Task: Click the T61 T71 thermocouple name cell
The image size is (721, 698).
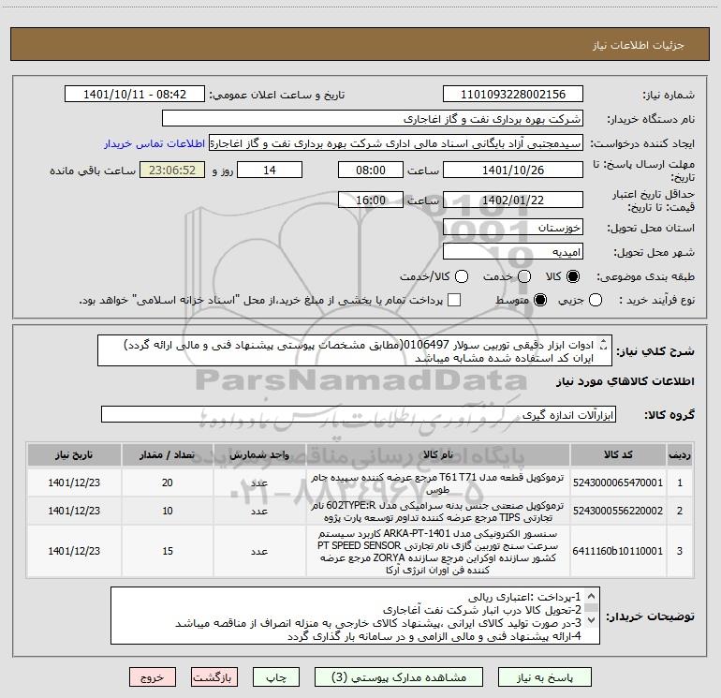Action: click(438, 483)
